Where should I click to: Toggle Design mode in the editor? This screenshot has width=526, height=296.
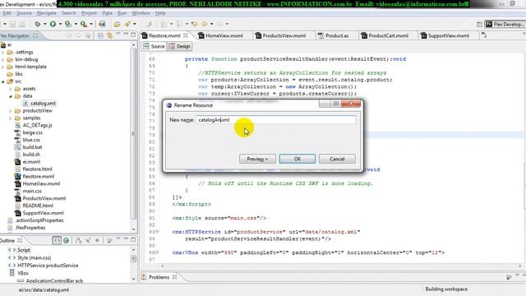(180, 46)
